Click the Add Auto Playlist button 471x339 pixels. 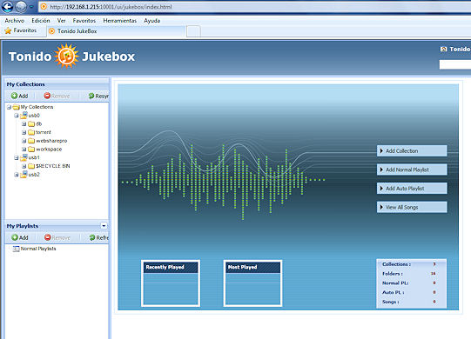(412, 189)
